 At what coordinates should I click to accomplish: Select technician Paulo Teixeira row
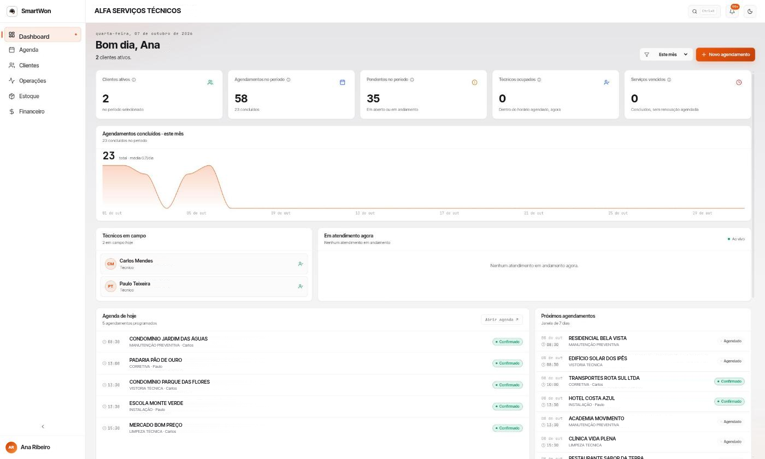click(x=204, y=287)
